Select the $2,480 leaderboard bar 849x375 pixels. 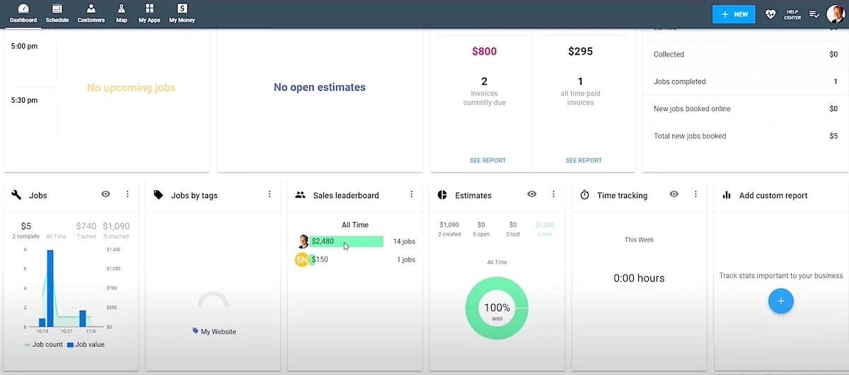(x=347, y=241)
